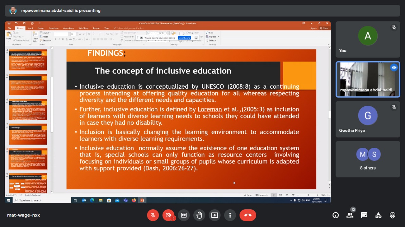Open the Ribbon Display Options icon
The height and width of the screenshot is (227, 405).
click(304, 23)
